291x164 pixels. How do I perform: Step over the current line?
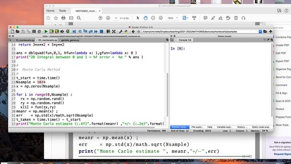pos(80,31)
